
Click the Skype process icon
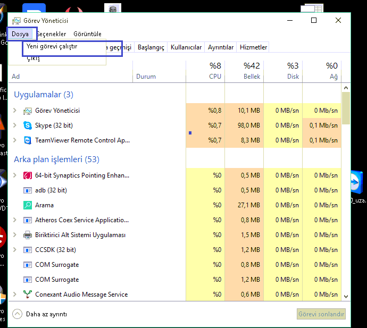coord(27,125)
